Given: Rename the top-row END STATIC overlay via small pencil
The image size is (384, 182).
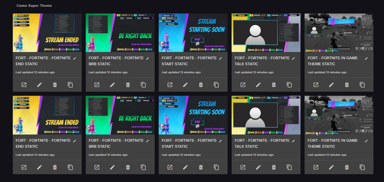Looking at the screenshot, I should click(x=75, y=58).
